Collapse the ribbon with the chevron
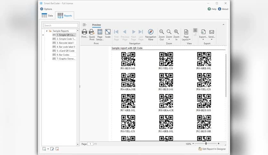The width and height of the screenshot is (268, 155). click(223, 25)
